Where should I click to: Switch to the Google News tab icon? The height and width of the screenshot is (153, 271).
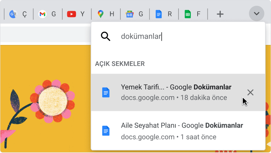129,14
